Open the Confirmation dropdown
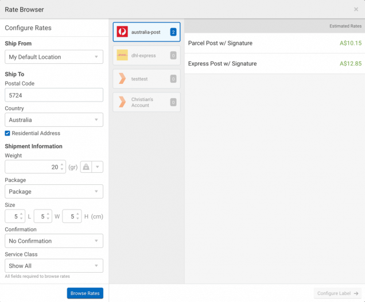Viewport: 365px width, 302px height. [54, 241]
